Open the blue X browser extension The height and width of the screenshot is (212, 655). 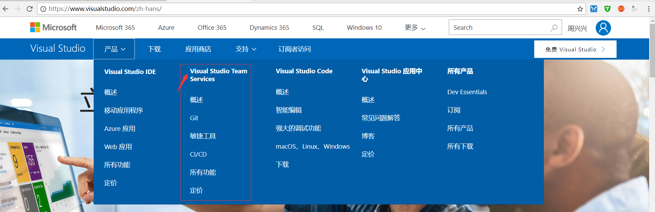click(x=594, y=9)
